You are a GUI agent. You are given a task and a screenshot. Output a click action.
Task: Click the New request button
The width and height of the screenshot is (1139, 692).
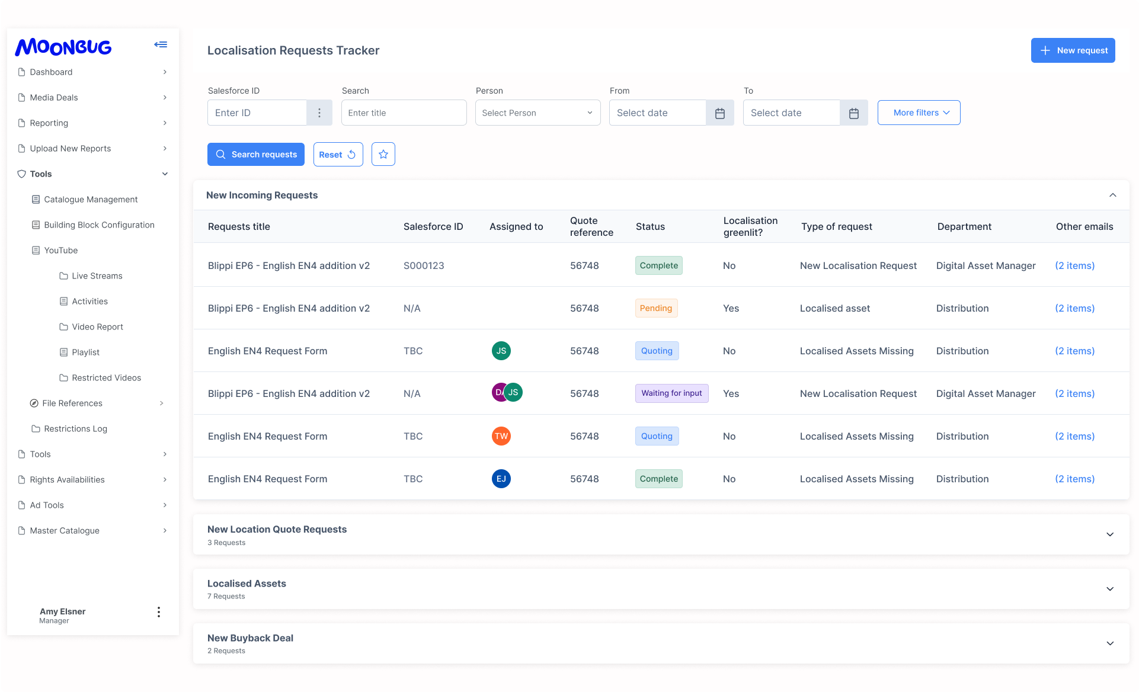[1073, 50]
